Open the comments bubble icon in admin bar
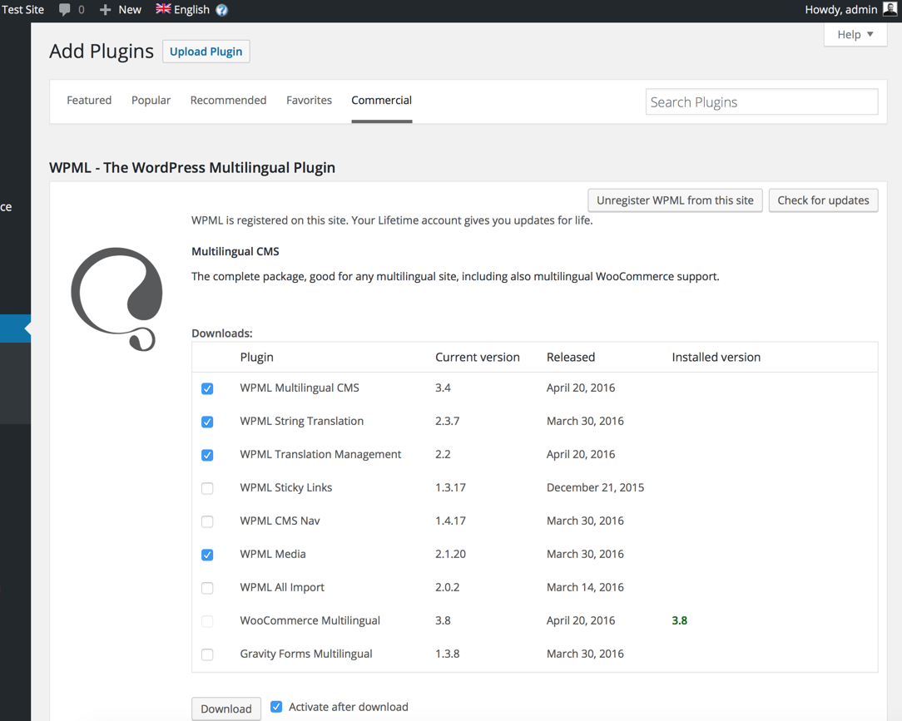 point(64,10)
